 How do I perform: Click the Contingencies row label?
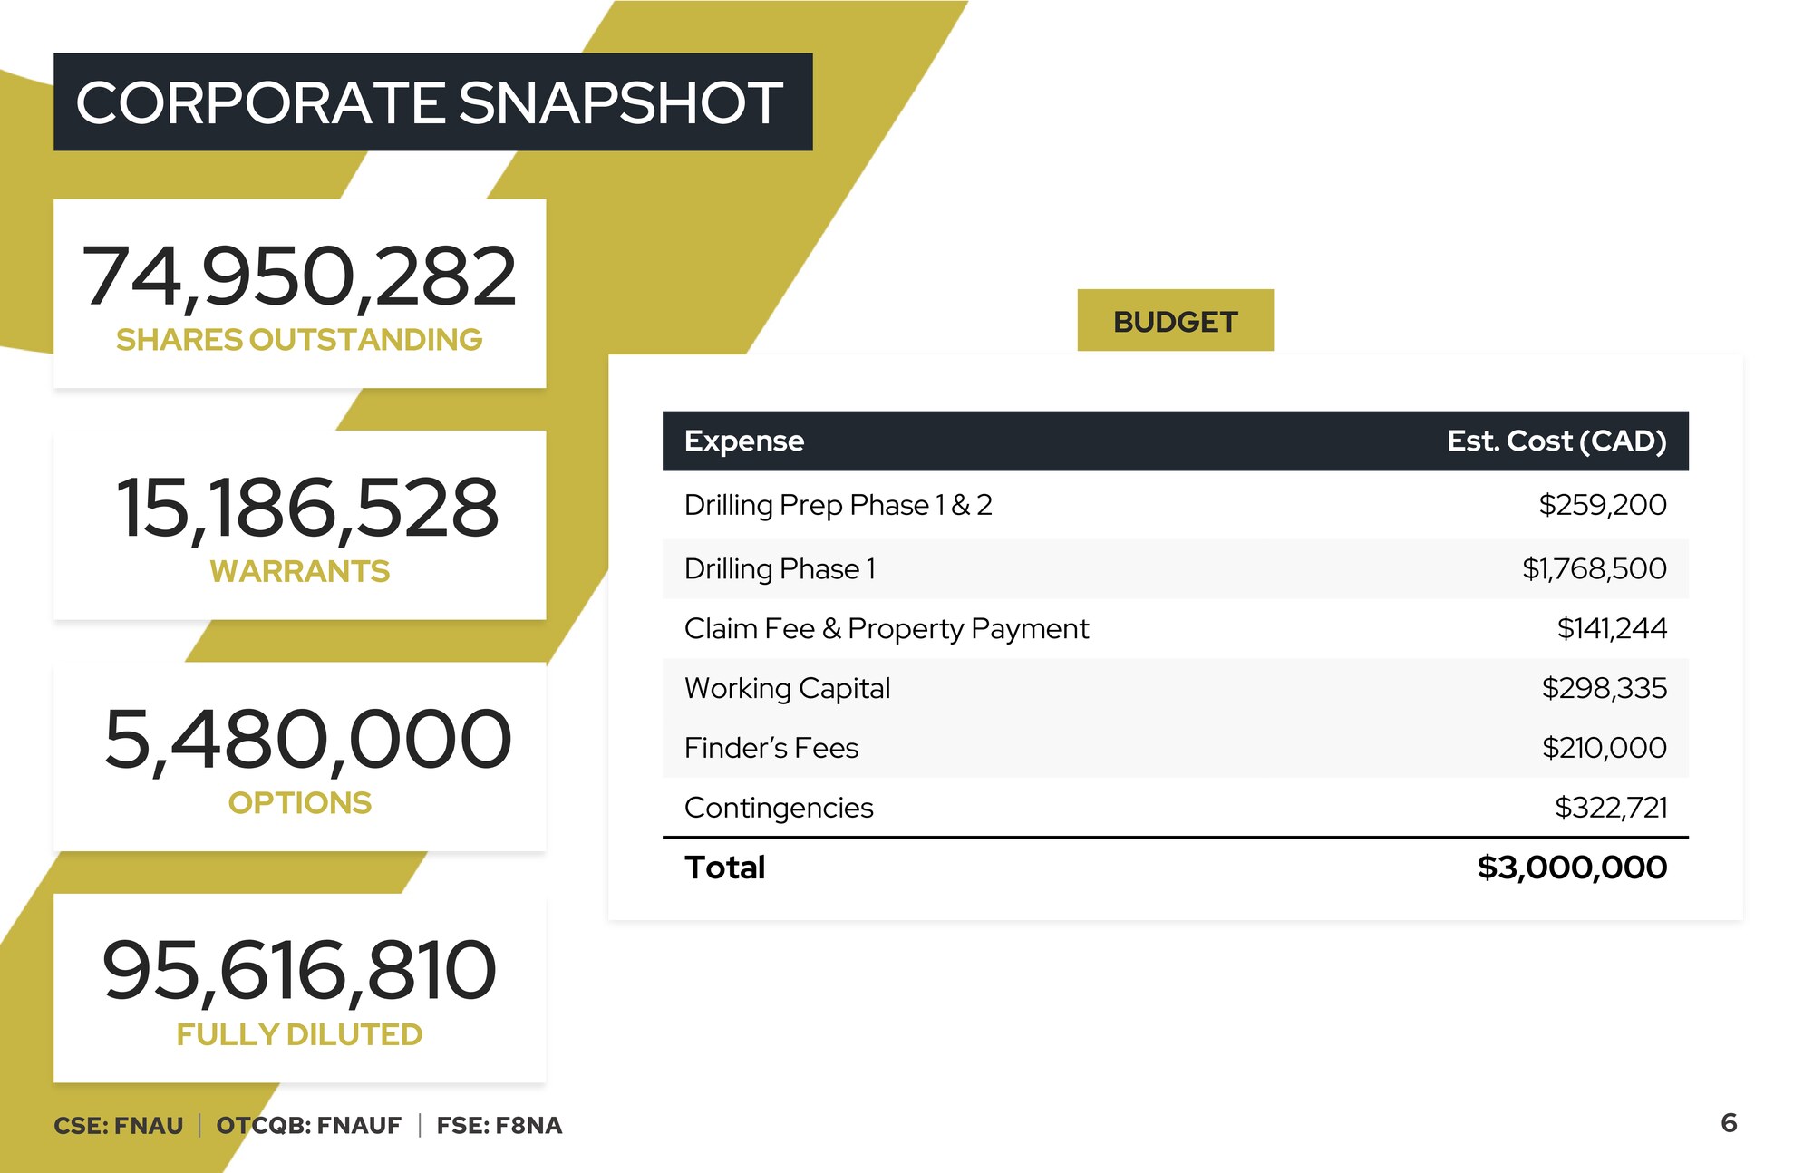tap(779, 808)
